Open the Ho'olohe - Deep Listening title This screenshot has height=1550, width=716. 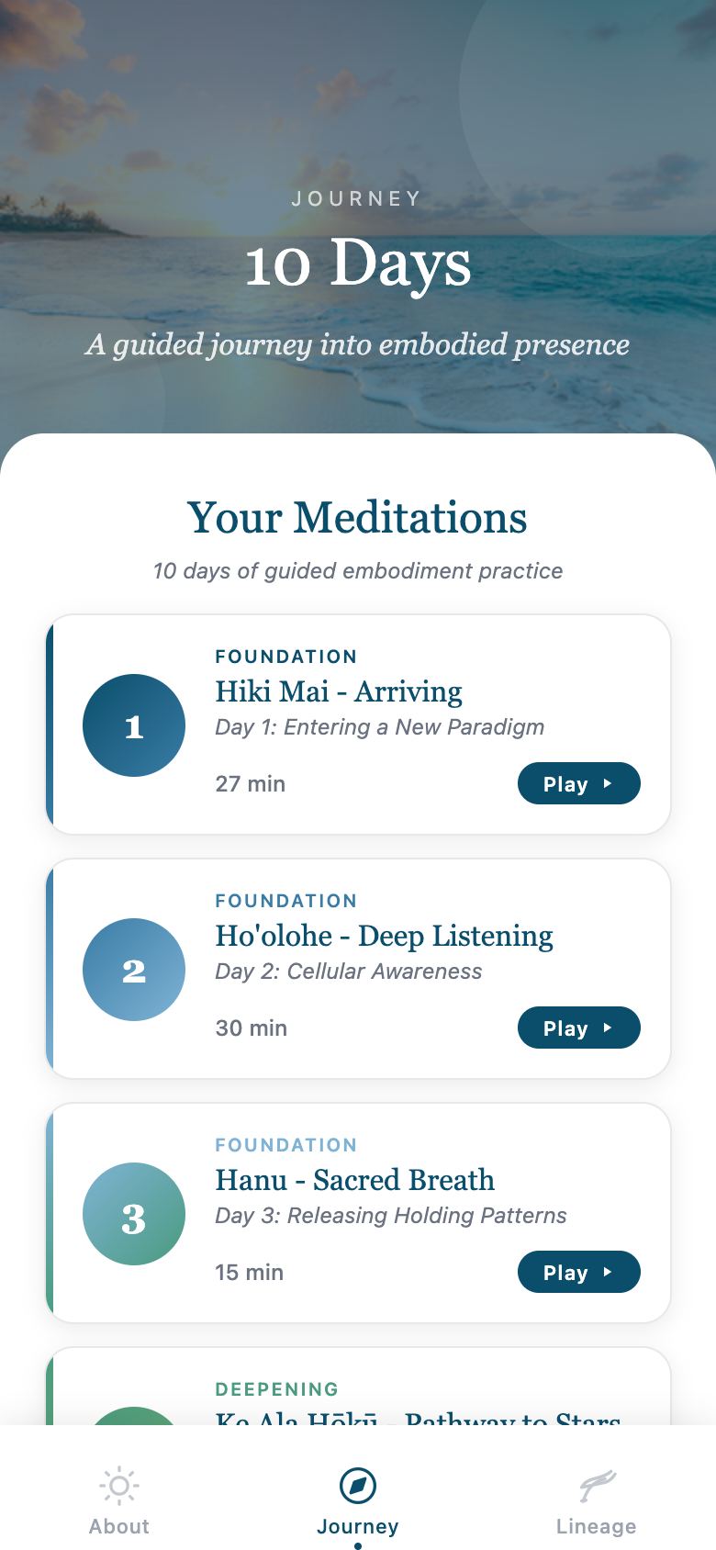tap(384, 936)
